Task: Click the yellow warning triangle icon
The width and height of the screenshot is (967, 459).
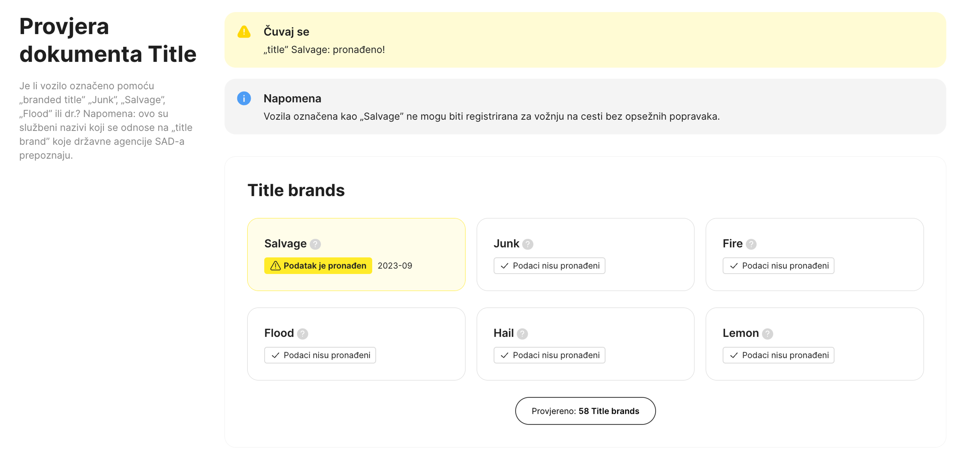Action: coord(244,32)
